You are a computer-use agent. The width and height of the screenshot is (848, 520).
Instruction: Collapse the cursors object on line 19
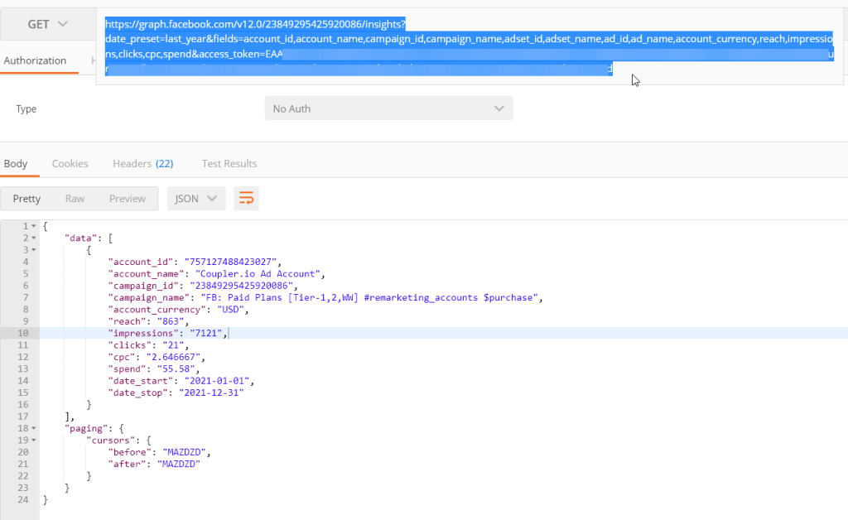(33, 440)
